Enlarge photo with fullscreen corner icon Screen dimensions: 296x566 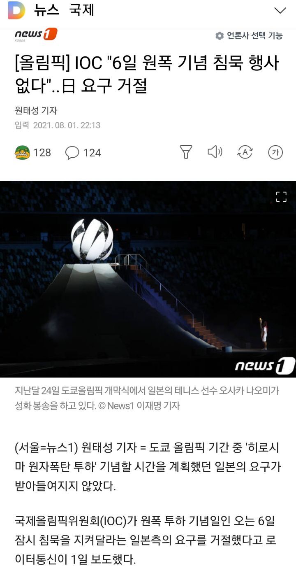coord(281,197)
